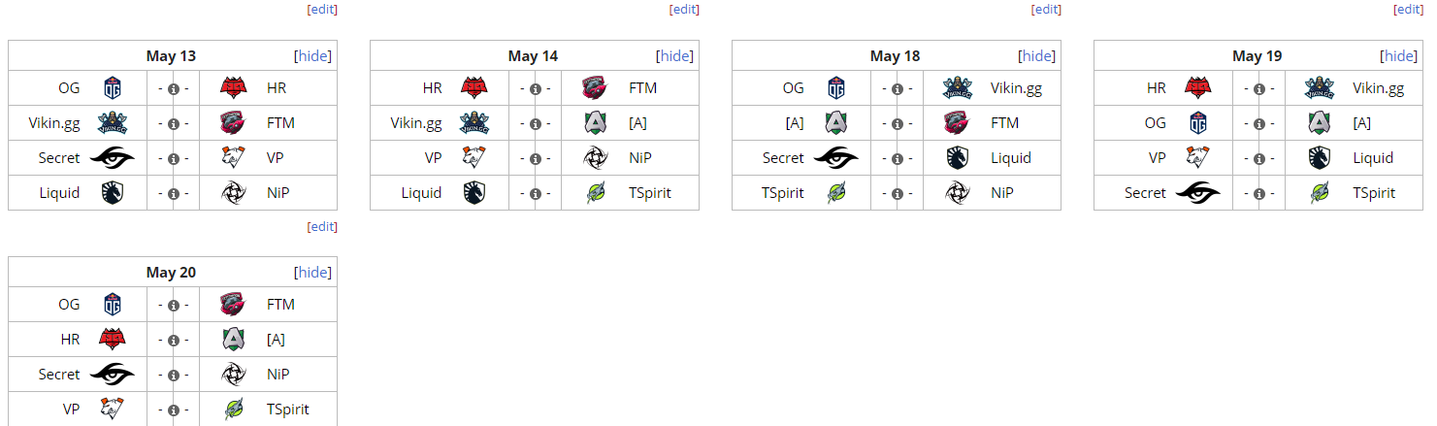1437x426 pixels.
Task: Click edit link above May 14 table
Action: [x=684, y=10]
